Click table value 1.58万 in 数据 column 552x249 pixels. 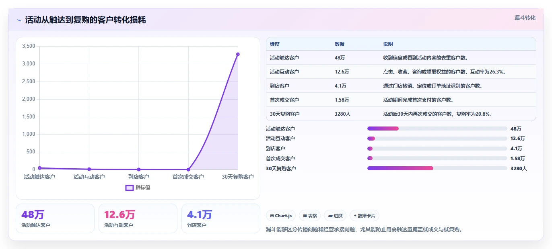click(342, 100)
